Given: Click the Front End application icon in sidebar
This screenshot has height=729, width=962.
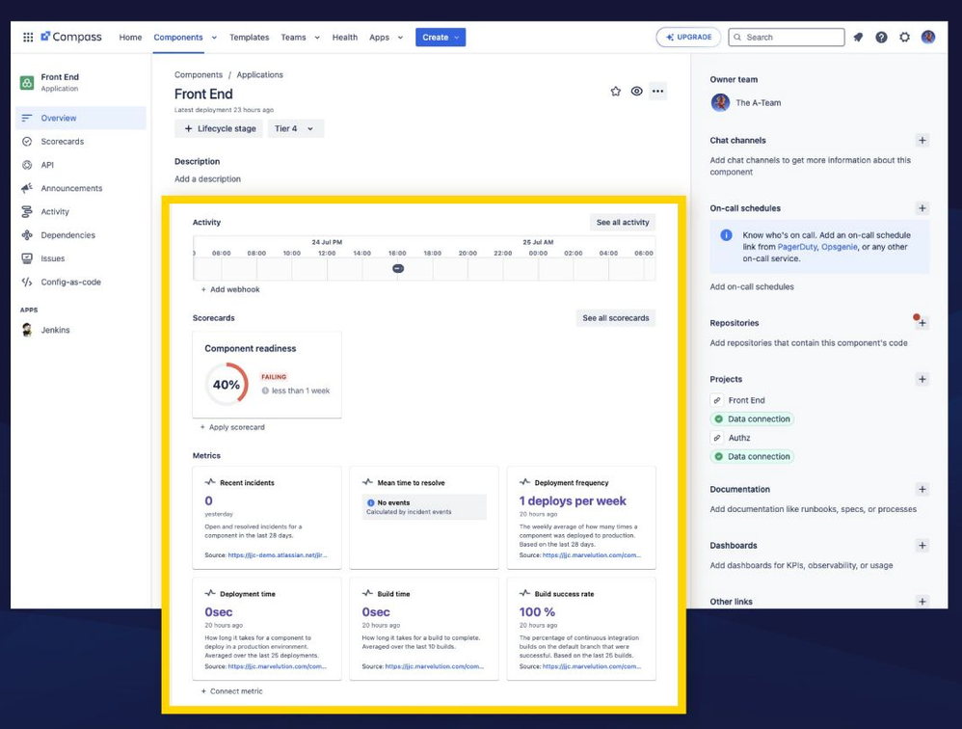Looking at the screenshot, I should pos(27,83).
